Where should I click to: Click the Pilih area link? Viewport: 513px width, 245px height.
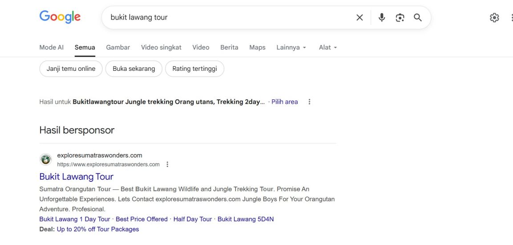(x=284, y=102)
